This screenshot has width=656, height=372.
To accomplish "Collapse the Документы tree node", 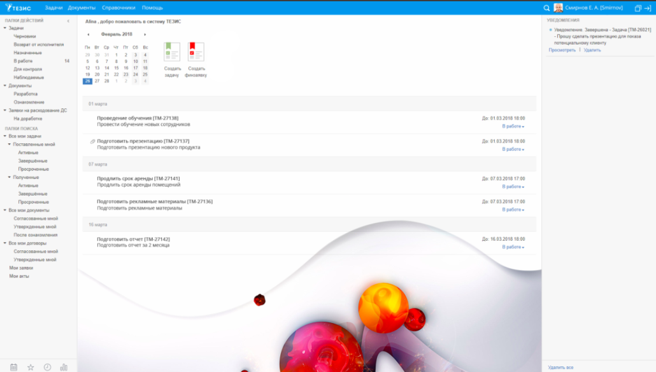I will [x=5, y=86].
